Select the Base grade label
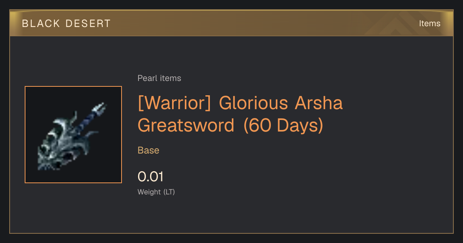463x243 pixels. [x=149, y=150]
